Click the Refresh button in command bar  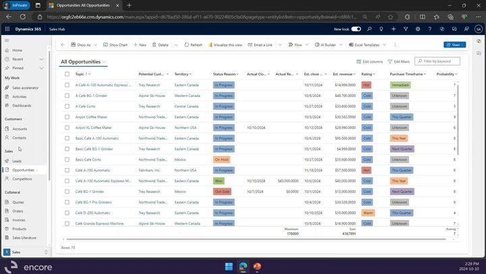(193, 45)
